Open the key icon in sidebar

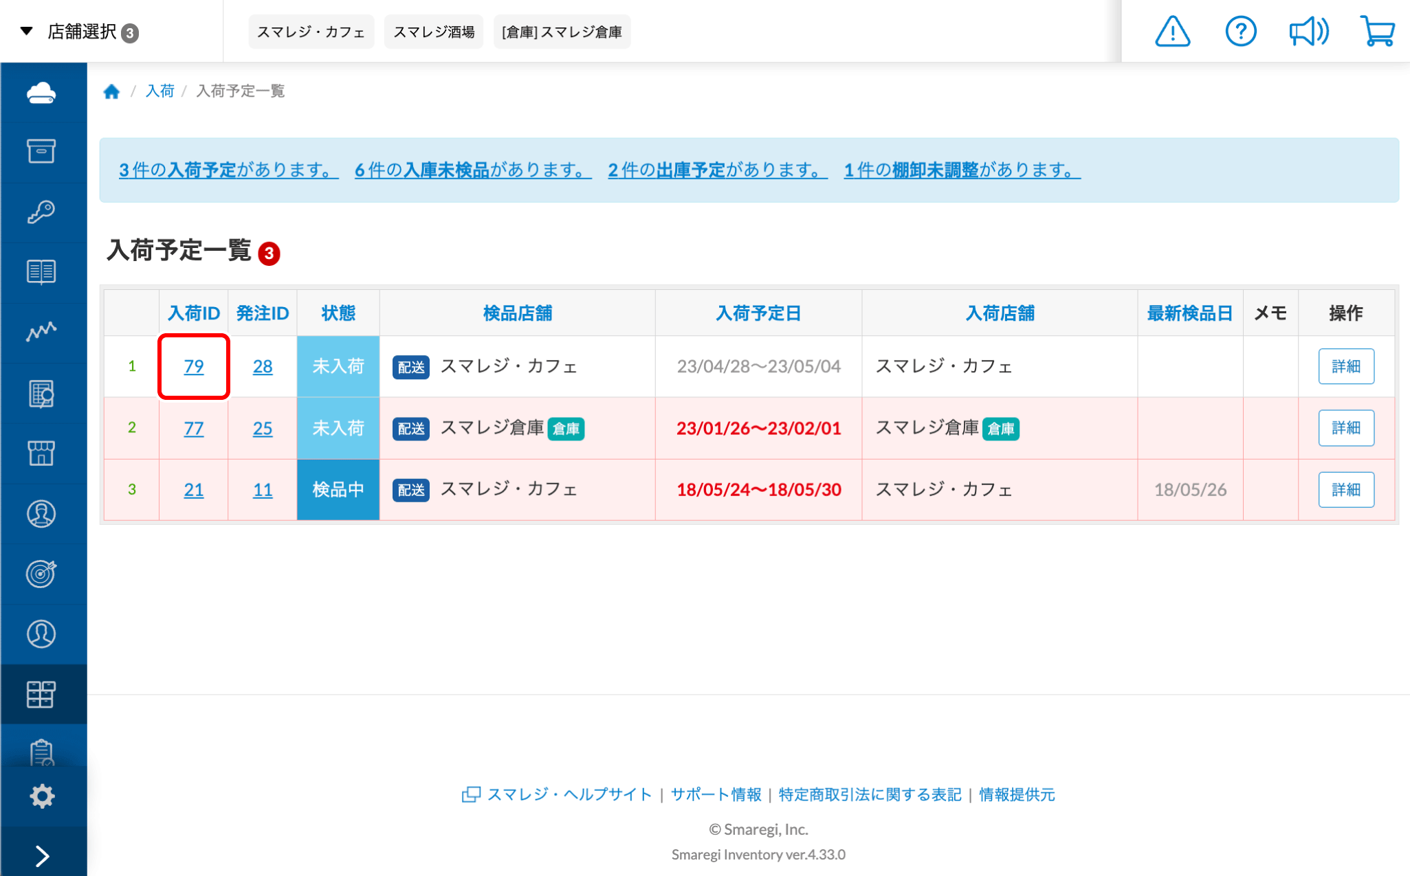41,212
